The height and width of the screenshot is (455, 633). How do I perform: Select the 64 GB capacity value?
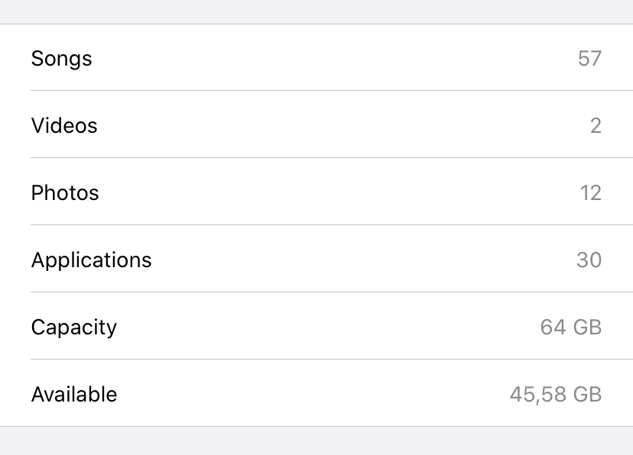pyautogui.click(x=570, y=328)
